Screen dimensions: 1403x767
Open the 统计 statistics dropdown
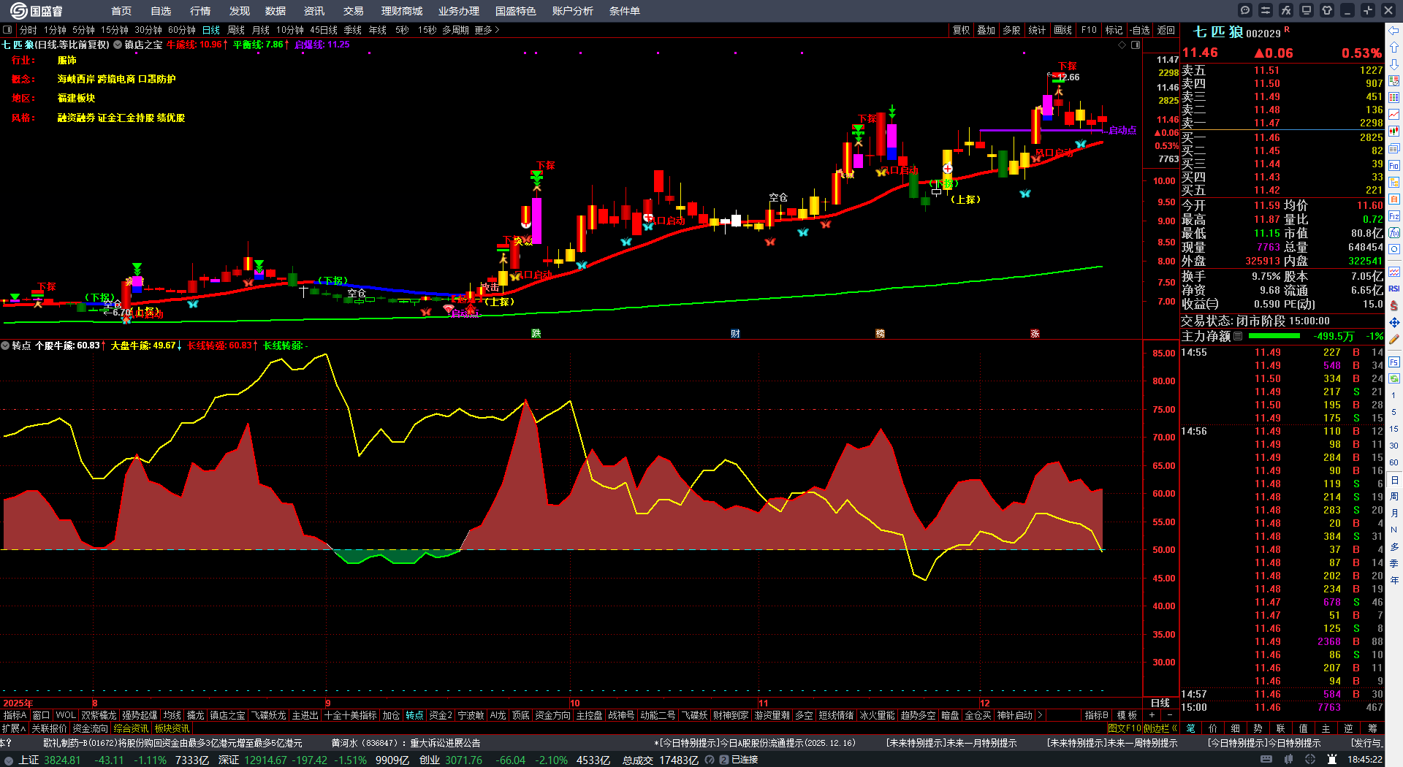[x=1037, y=30]
